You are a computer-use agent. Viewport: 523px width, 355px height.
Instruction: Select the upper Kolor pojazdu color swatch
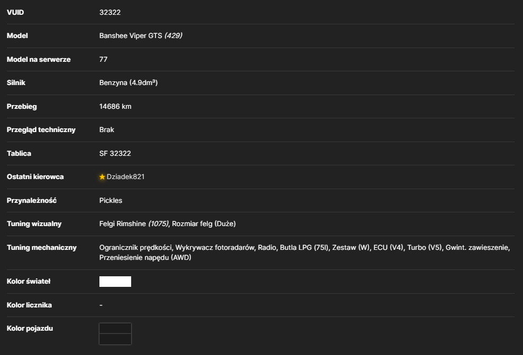115,329
